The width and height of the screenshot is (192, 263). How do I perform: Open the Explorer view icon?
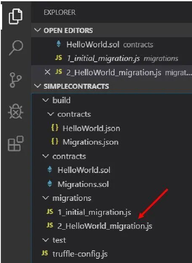(16, 16)
